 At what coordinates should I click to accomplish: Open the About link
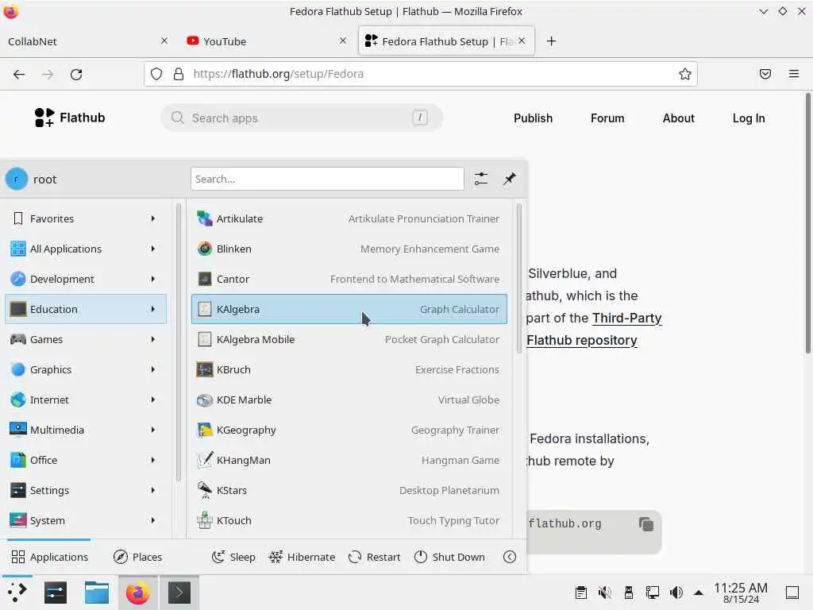click(678, 118)
